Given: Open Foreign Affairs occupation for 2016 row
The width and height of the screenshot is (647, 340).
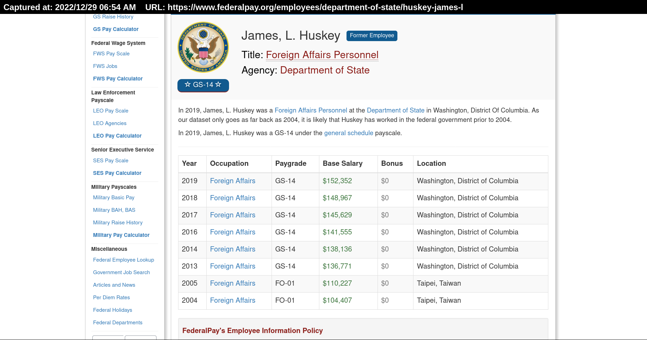Looking at the screenshot, I should (x=233, y=232).
